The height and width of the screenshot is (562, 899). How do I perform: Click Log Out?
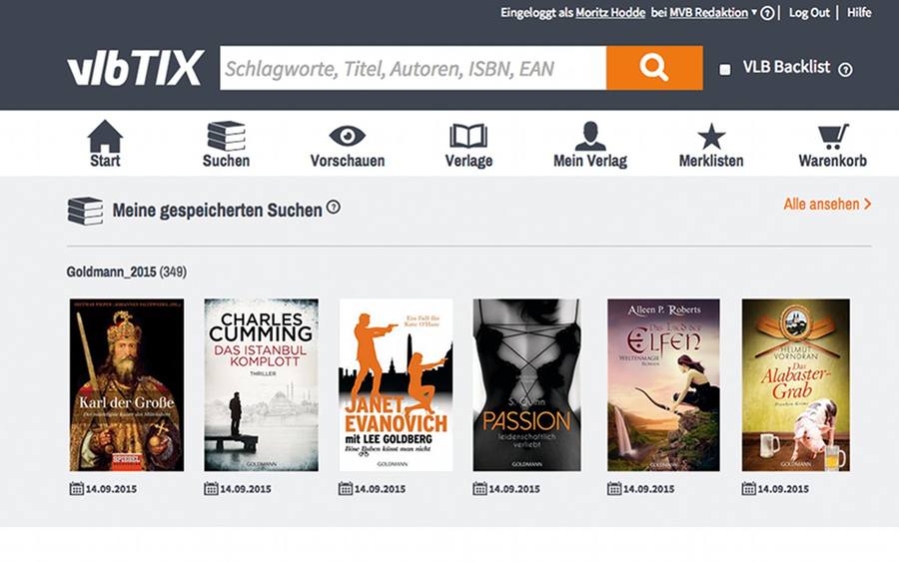809,12
